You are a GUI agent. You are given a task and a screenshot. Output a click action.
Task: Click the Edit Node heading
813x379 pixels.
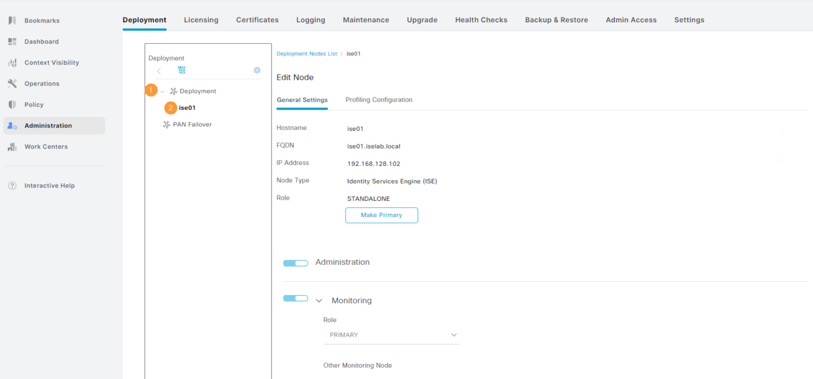(x=295, y=77)
